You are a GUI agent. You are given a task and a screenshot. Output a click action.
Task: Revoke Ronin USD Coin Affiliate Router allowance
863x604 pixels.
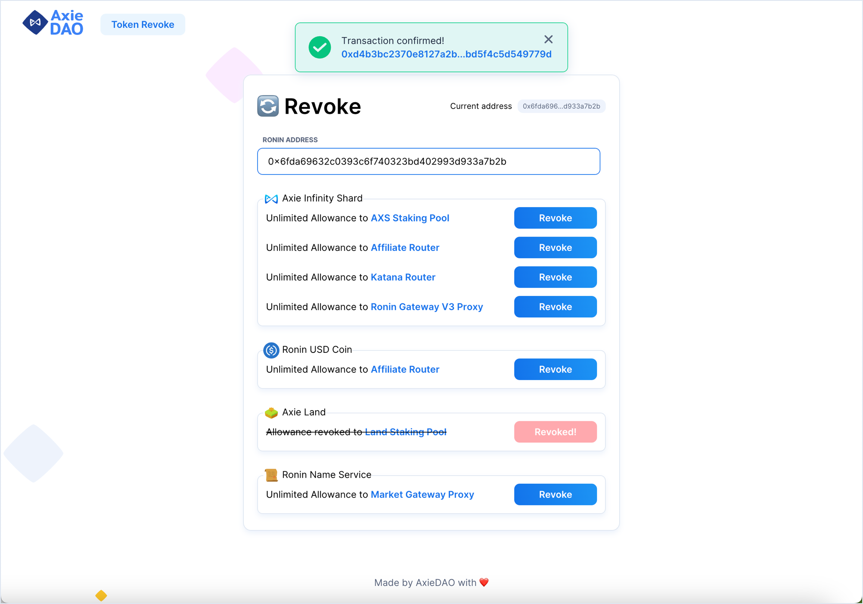(555, 369)
